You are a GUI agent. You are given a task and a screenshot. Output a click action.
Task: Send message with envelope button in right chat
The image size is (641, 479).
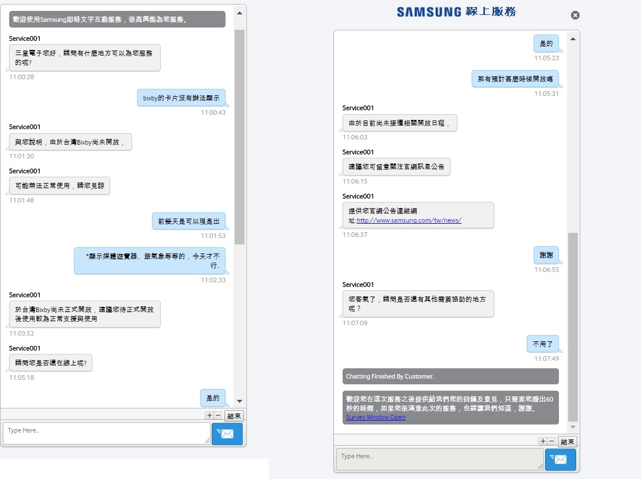(561, 460)
